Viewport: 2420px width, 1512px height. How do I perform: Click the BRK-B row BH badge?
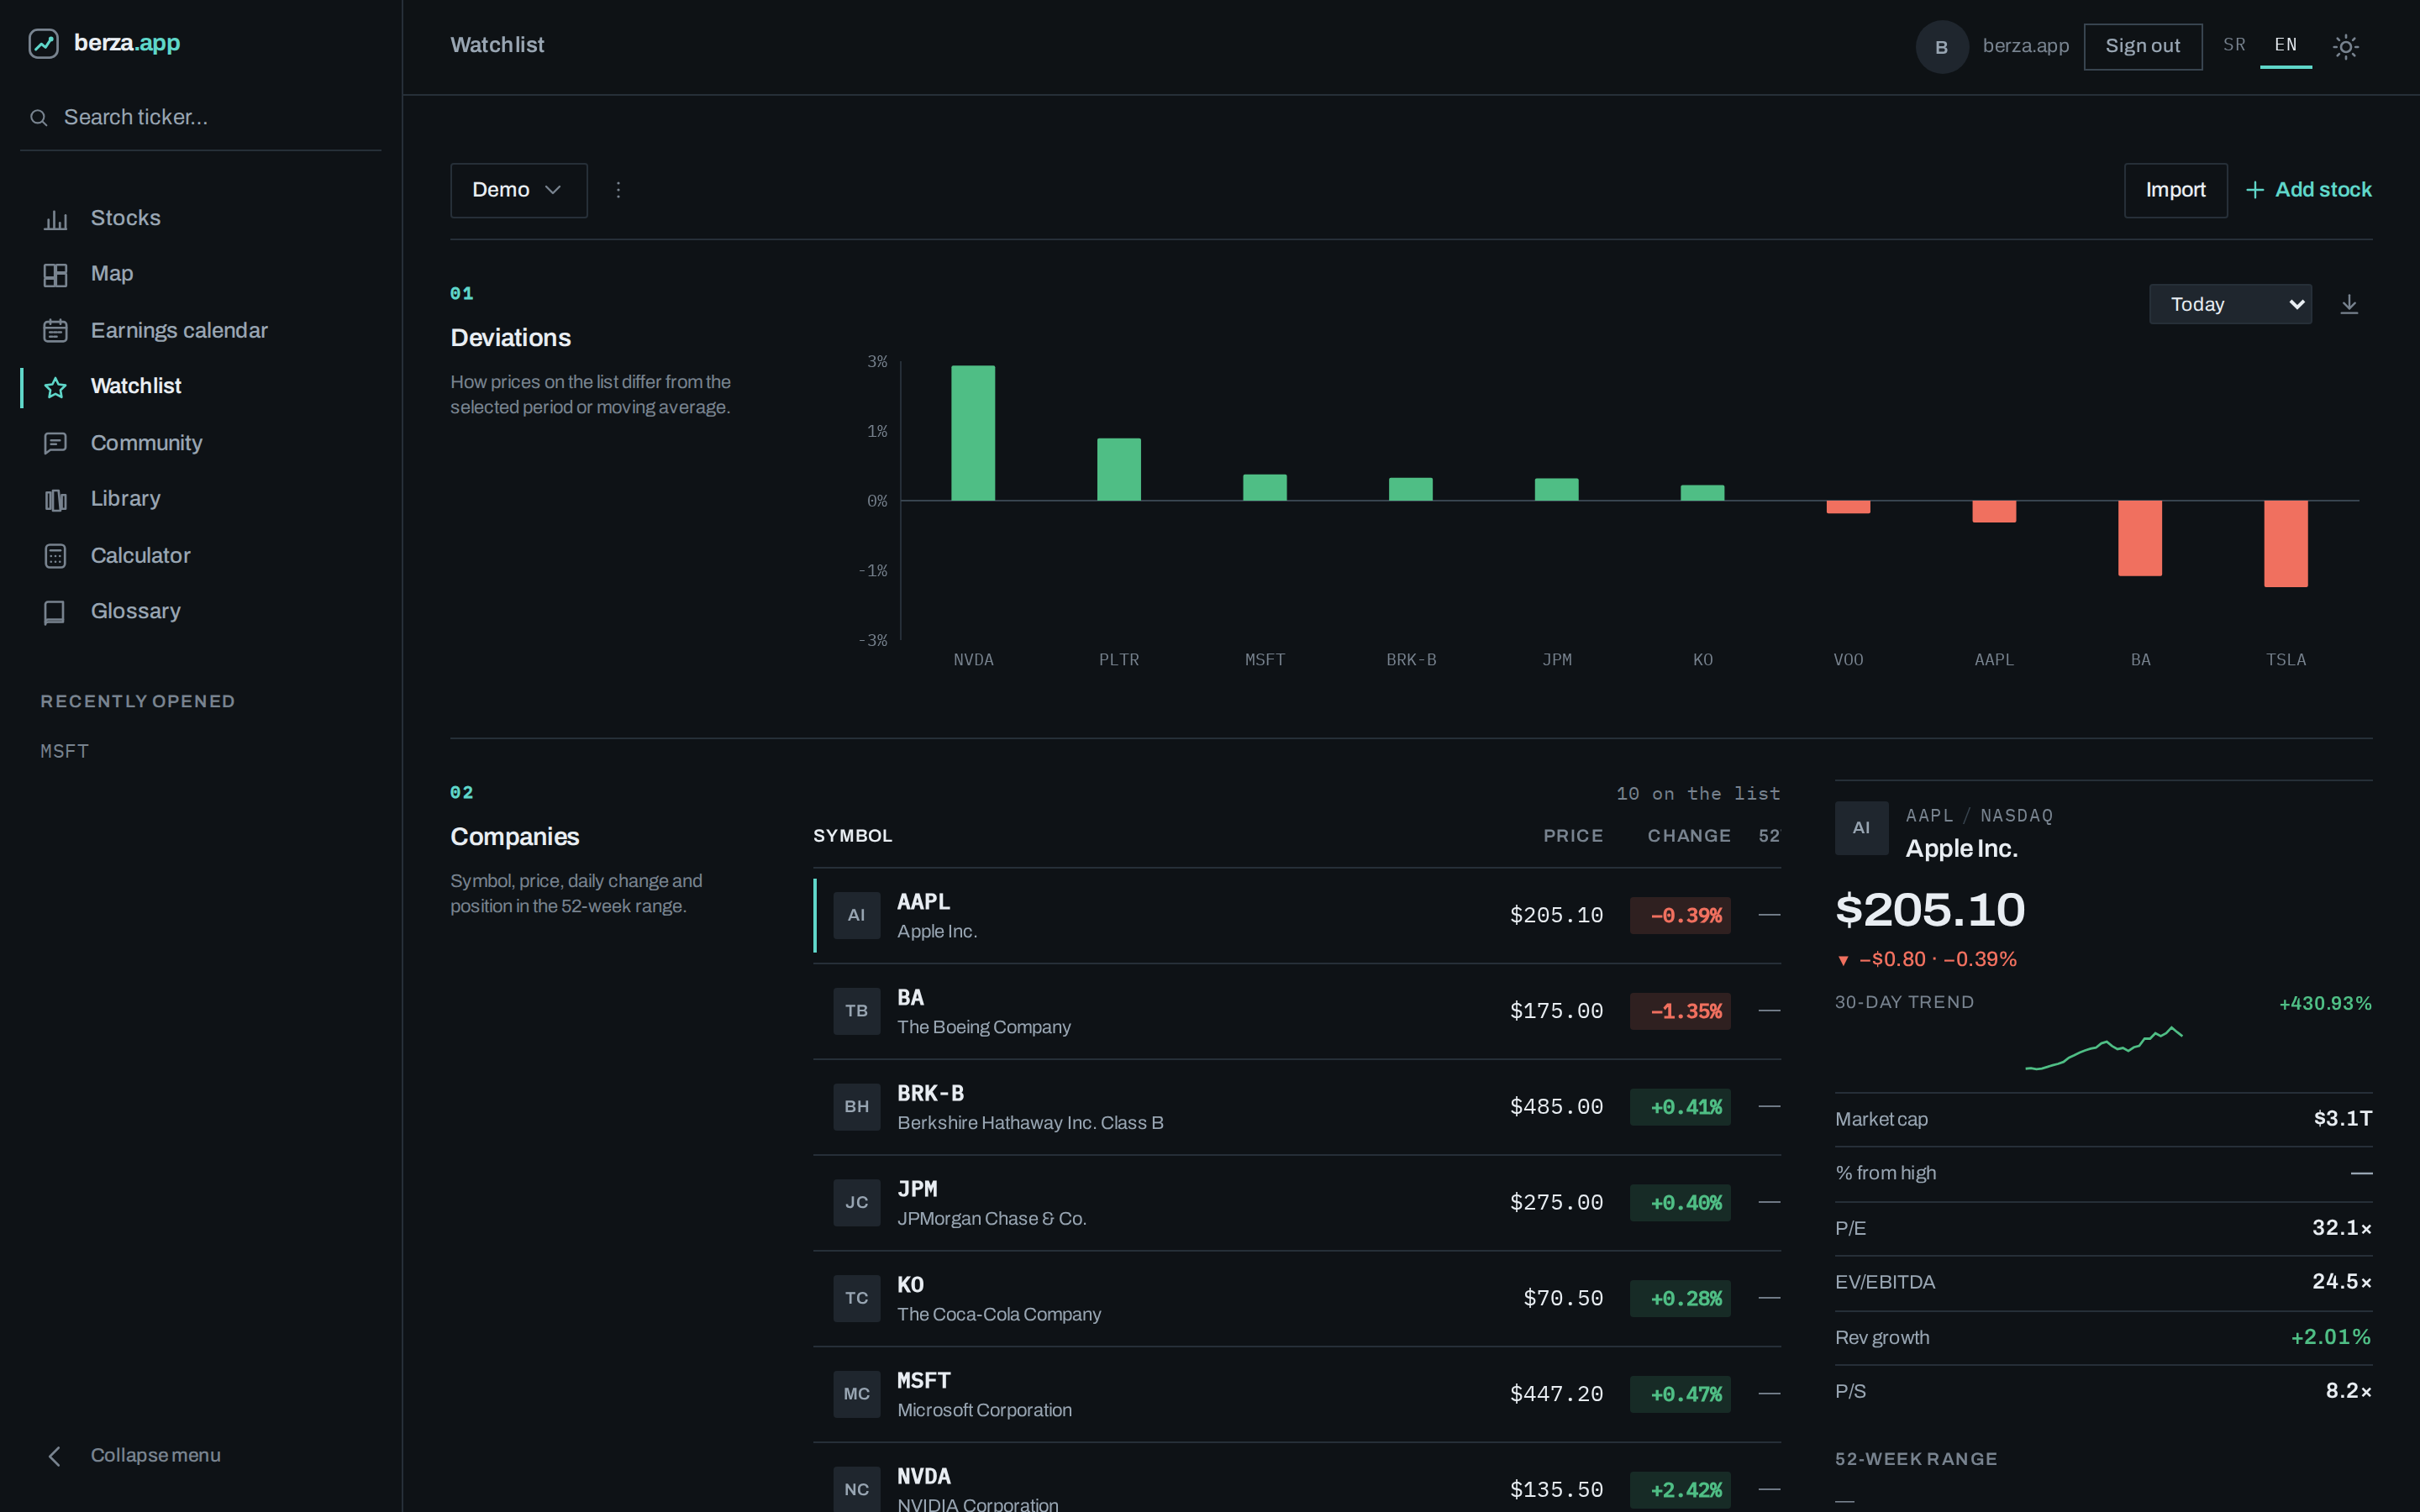pyautogui.click(x=856, y=1107)
